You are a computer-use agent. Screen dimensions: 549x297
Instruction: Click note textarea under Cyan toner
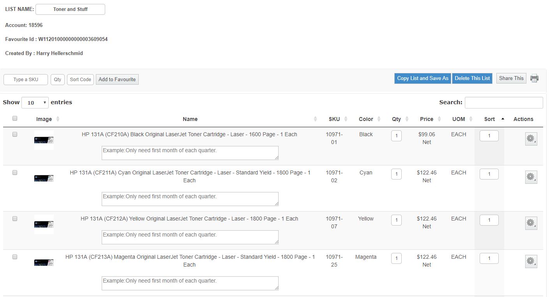point(190,199)
